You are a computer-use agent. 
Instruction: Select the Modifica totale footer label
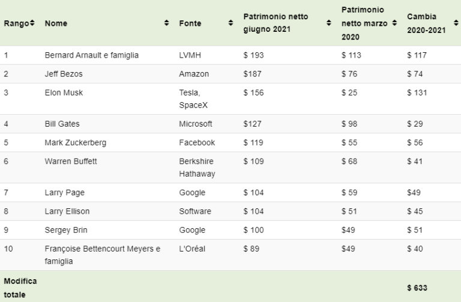tap(20, 288)
